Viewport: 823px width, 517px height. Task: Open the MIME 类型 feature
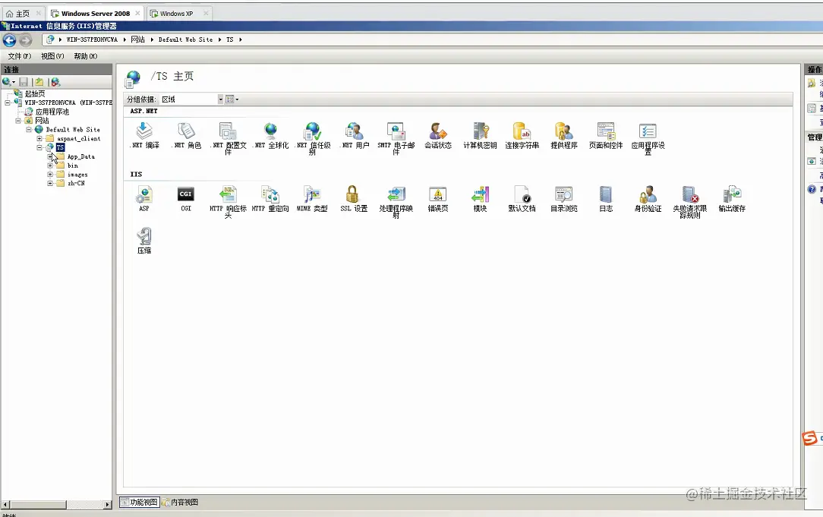pos(312,198)
